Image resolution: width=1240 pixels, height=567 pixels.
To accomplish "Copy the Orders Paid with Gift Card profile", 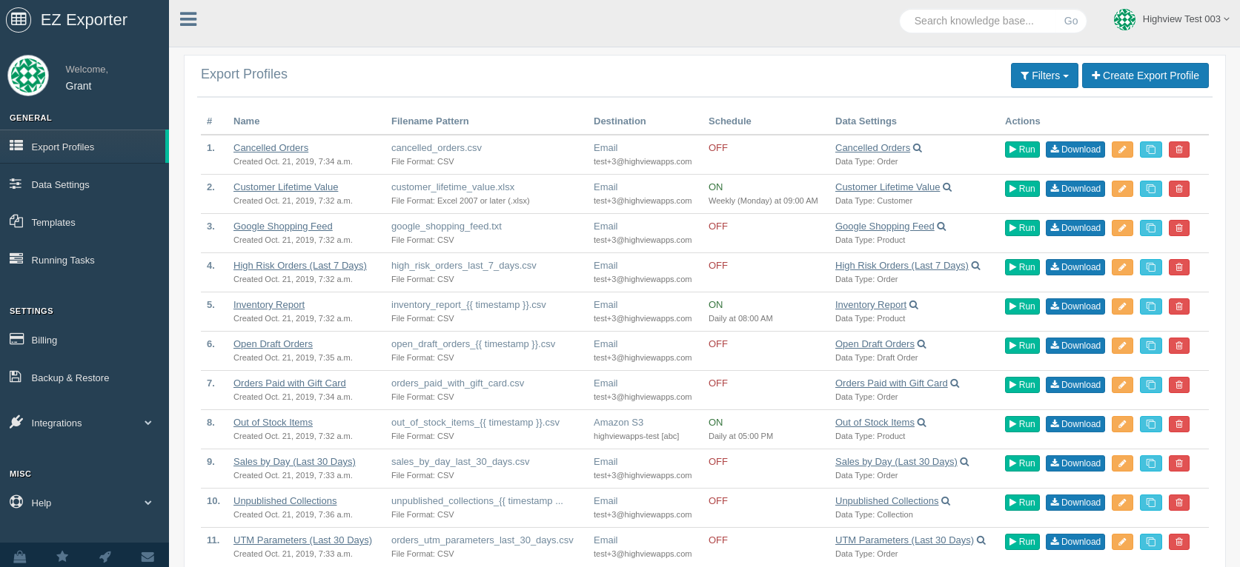I will coord(1150,385).
